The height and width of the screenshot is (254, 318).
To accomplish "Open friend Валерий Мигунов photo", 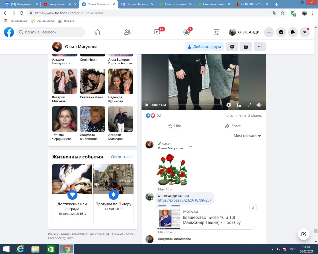I will coord(65,81).
